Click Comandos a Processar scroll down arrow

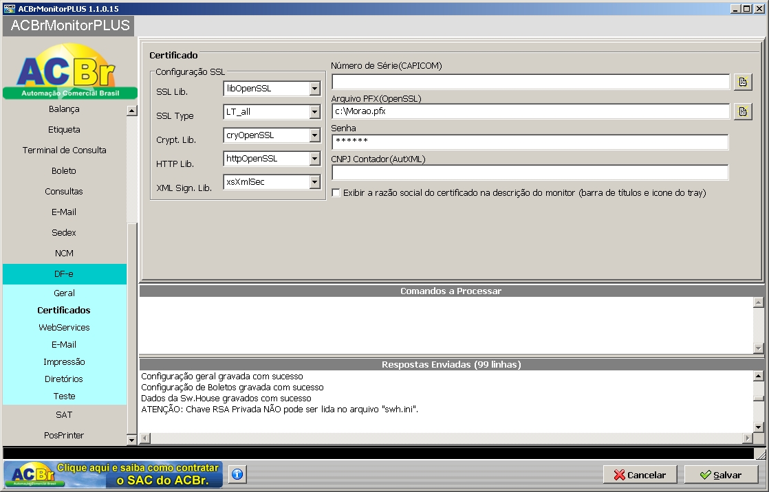[758, 348]
